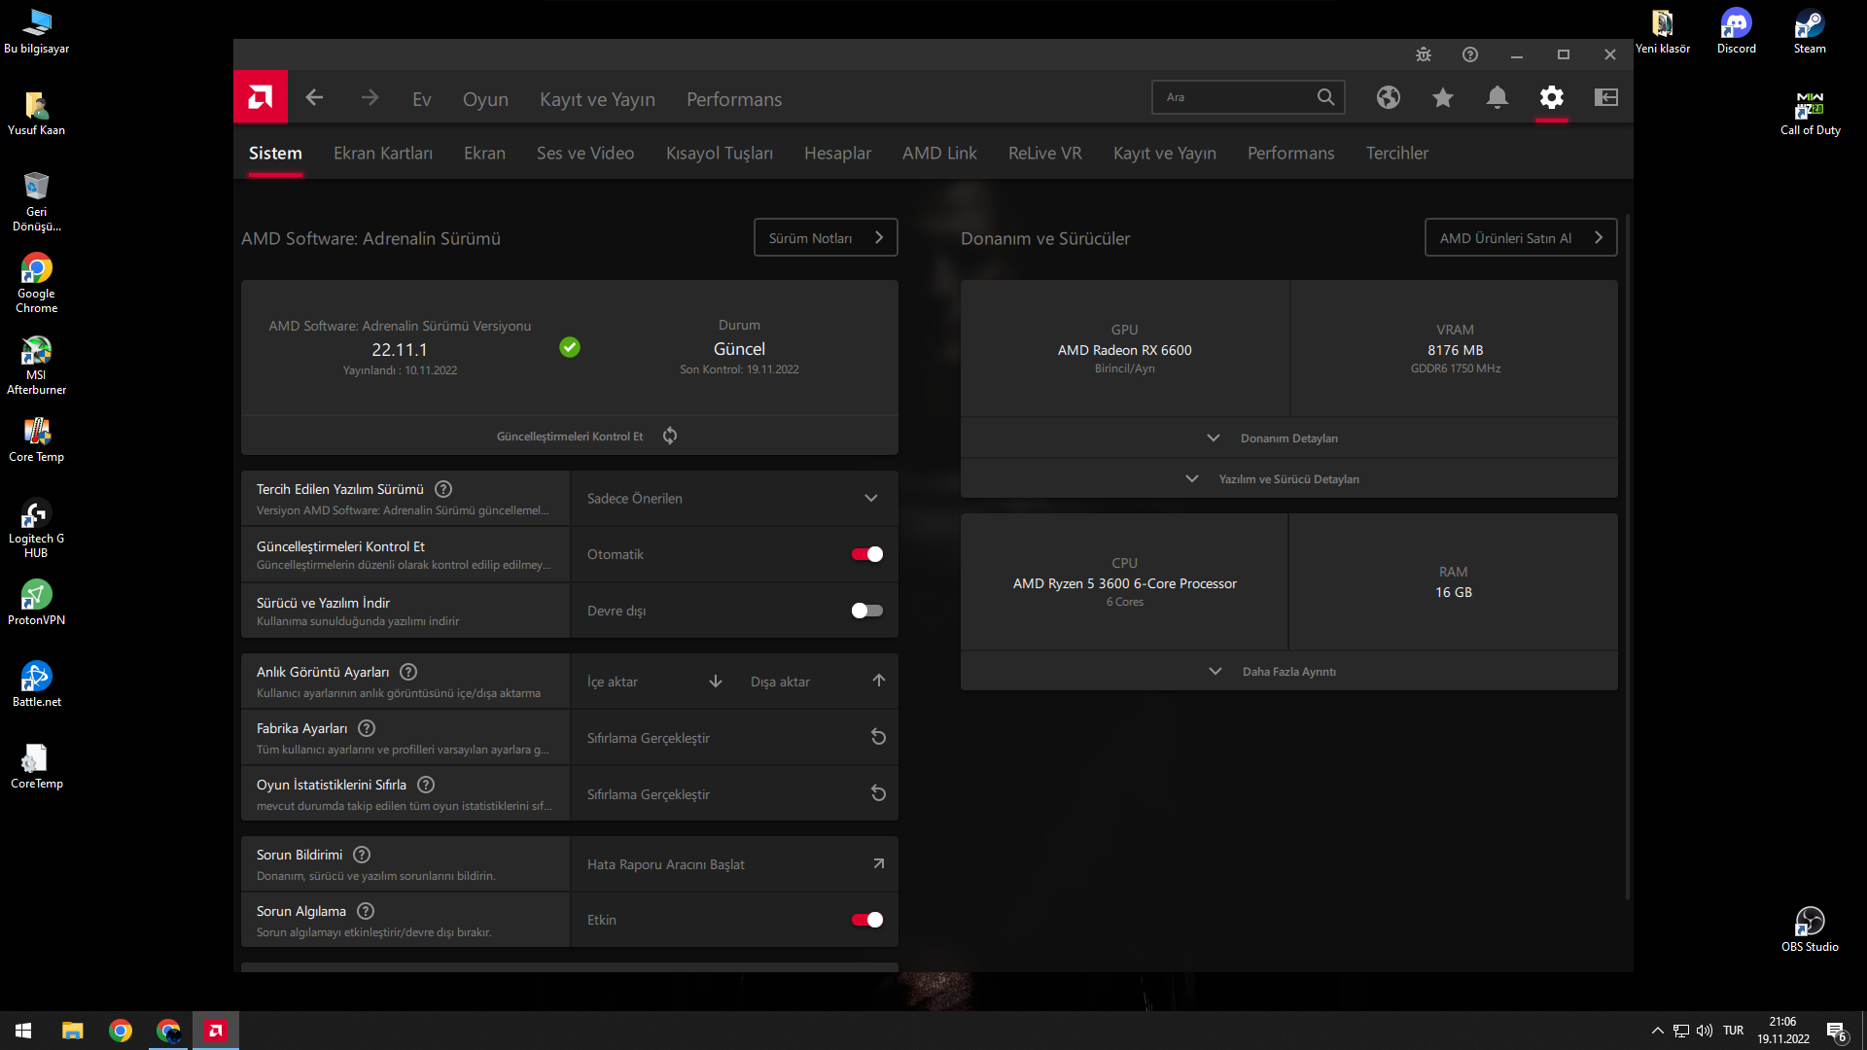Image resolution: width=1867 pixels, height=1050 pixels.
Task: Disable the Sorun Algılama switch
Action: pos(866,920)
